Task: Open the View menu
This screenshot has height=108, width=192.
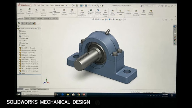Action: 43,5
